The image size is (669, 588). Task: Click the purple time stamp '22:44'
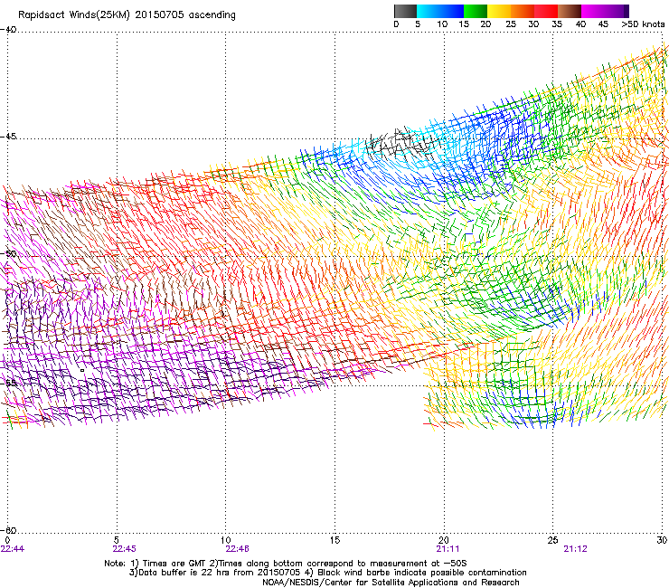[13, 549]
